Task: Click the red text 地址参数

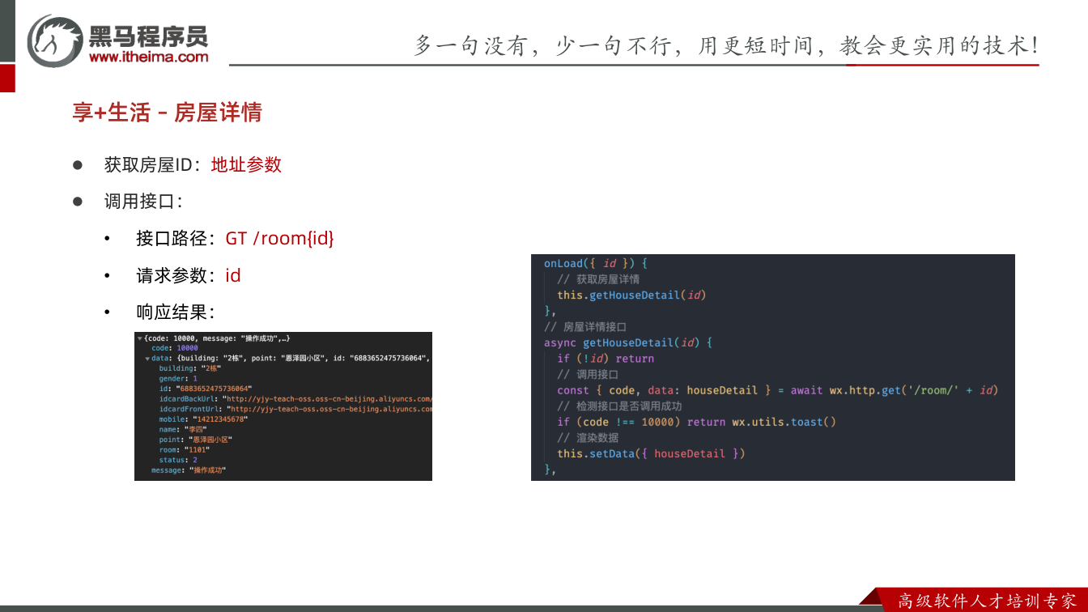Action: coord(246,164)
